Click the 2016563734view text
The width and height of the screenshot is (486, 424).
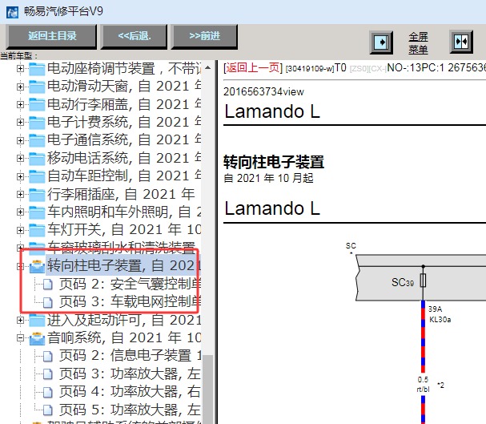point(263,92)
